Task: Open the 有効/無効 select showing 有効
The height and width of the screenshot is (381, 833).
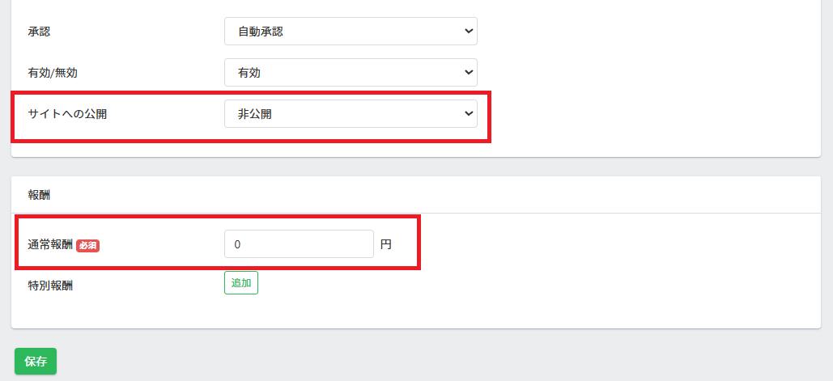Action: click(x=351, y=72)
